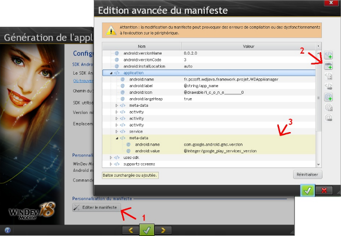The height and width of the screenshot is (236, 341).
Task: Click the tag icon beside service
Action: coord(122,132)
